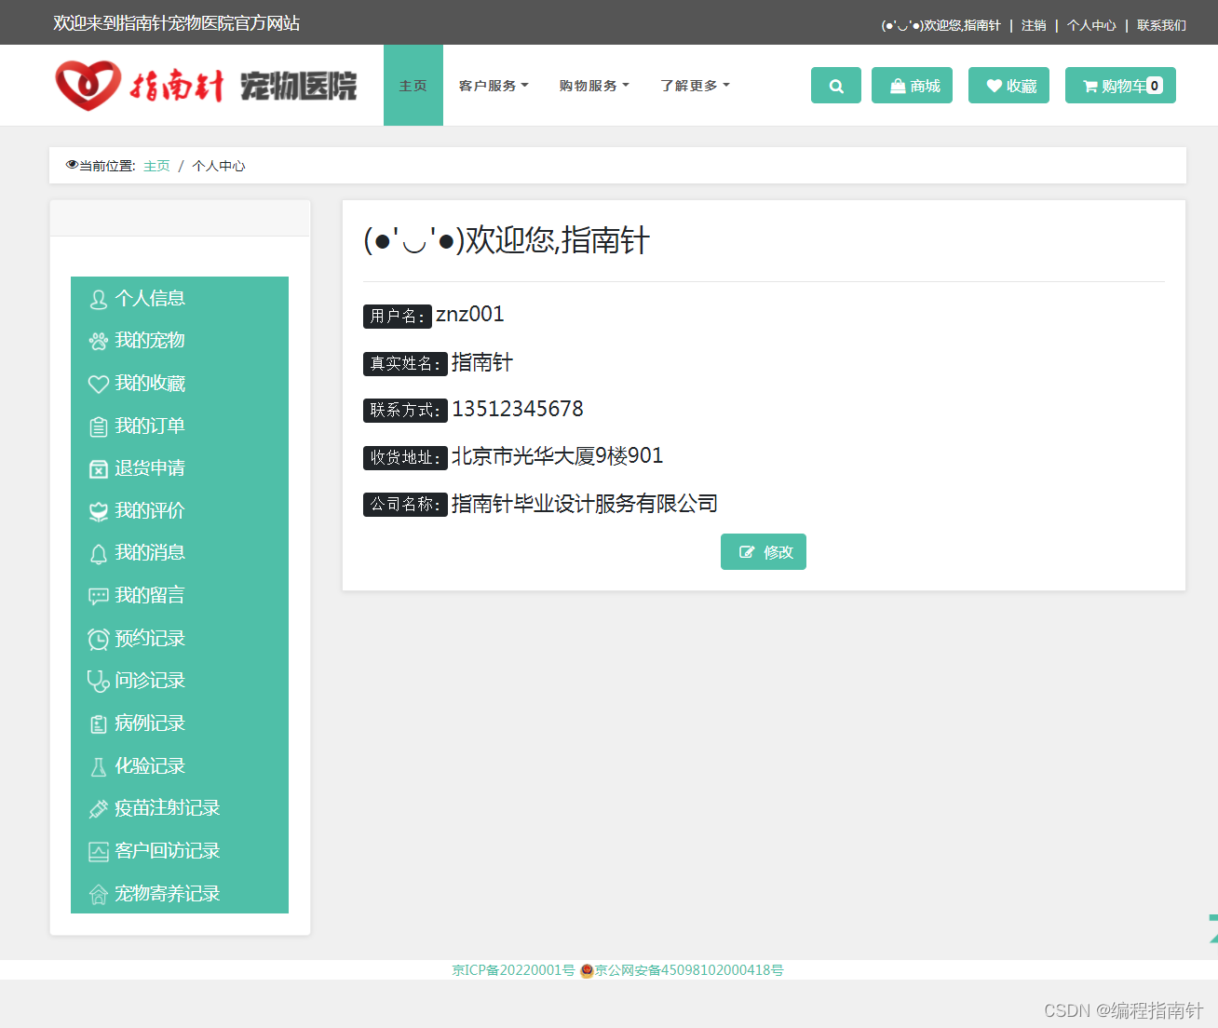1218x1028 pixels.
Task: Click the chart icon beside 客户回访记录
Action: pyautogui.click(x=99, y=851)
